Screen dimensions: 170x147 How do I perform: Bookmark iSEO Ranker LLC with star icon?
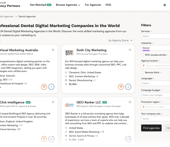pyautogui.click(x=130, y=102)
